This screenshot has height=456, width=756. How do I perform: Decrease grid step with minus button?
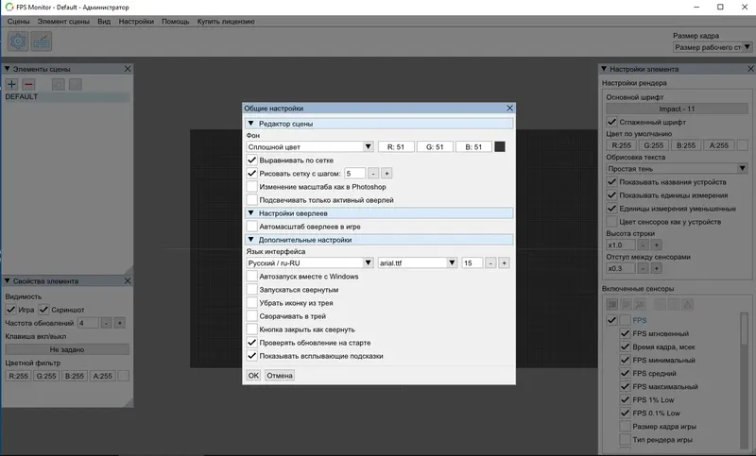coord(373,174)
